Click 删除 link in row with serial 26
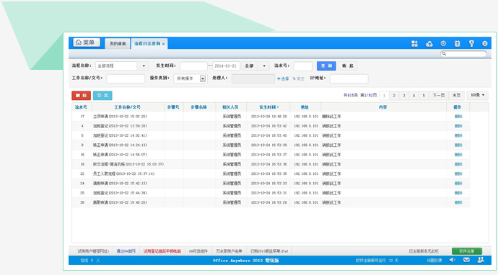This screenshot has height=275, width=498. (458, 202)
